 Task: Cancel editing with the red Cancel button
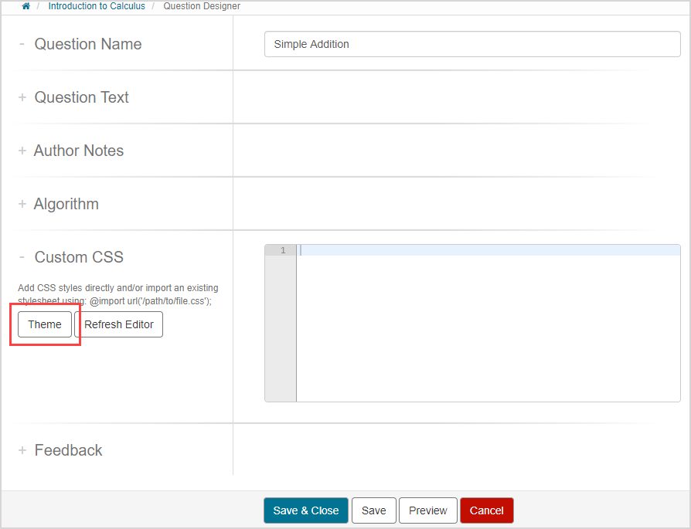(x=487, y=510)
